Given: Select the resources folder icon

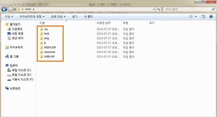Looking at the screenshot, I should pyautogui.click(x=41, y=52).
